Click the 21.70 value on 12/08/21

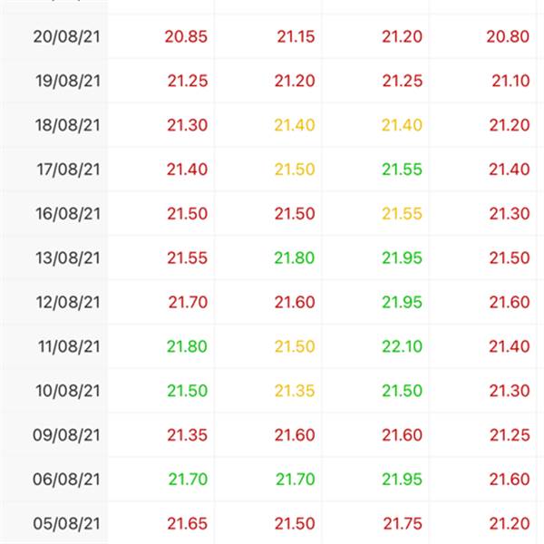(188, 302)
